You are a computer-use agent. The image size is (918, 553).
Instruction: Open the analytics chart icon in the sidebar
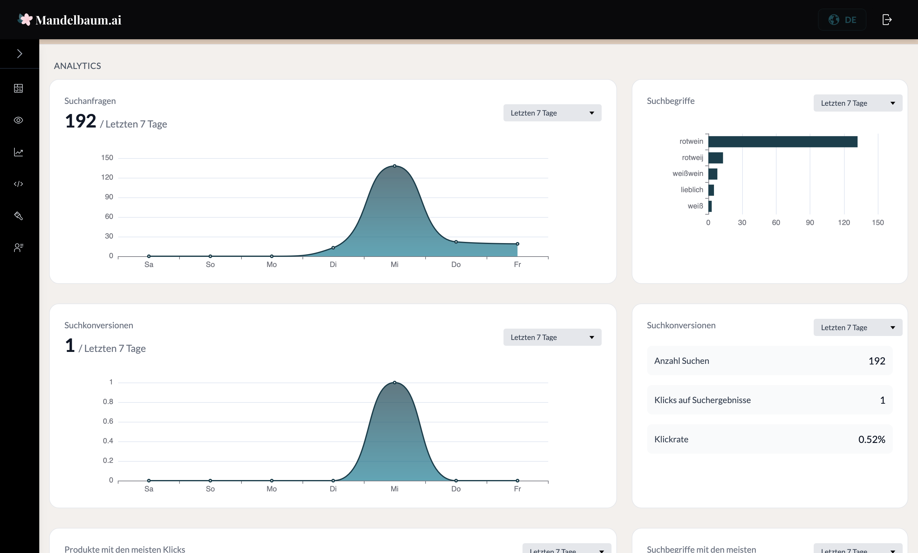click(x=19, y=152)
